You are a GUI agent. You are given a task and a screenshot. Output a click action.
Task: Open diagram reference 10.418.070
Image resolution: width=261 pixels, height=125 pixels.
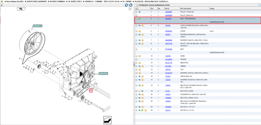(103, 73)
